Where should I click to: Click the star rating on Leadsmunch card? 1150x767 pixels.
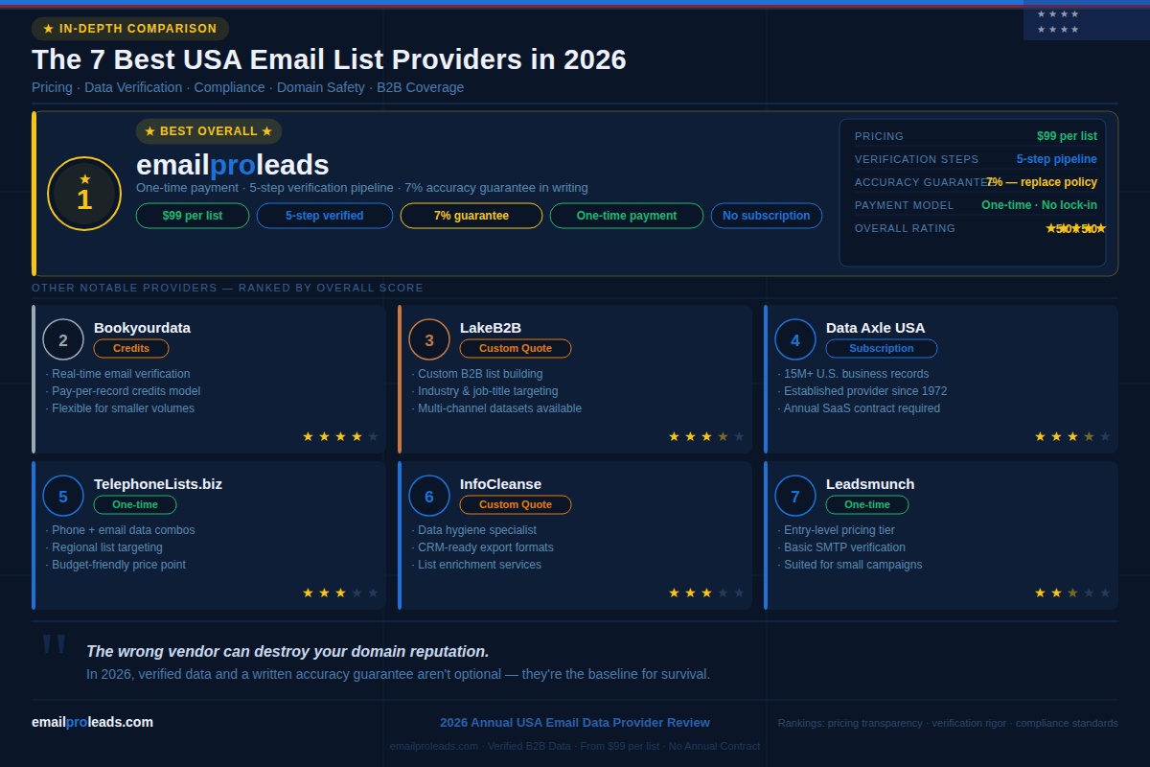click(1072, 593)
